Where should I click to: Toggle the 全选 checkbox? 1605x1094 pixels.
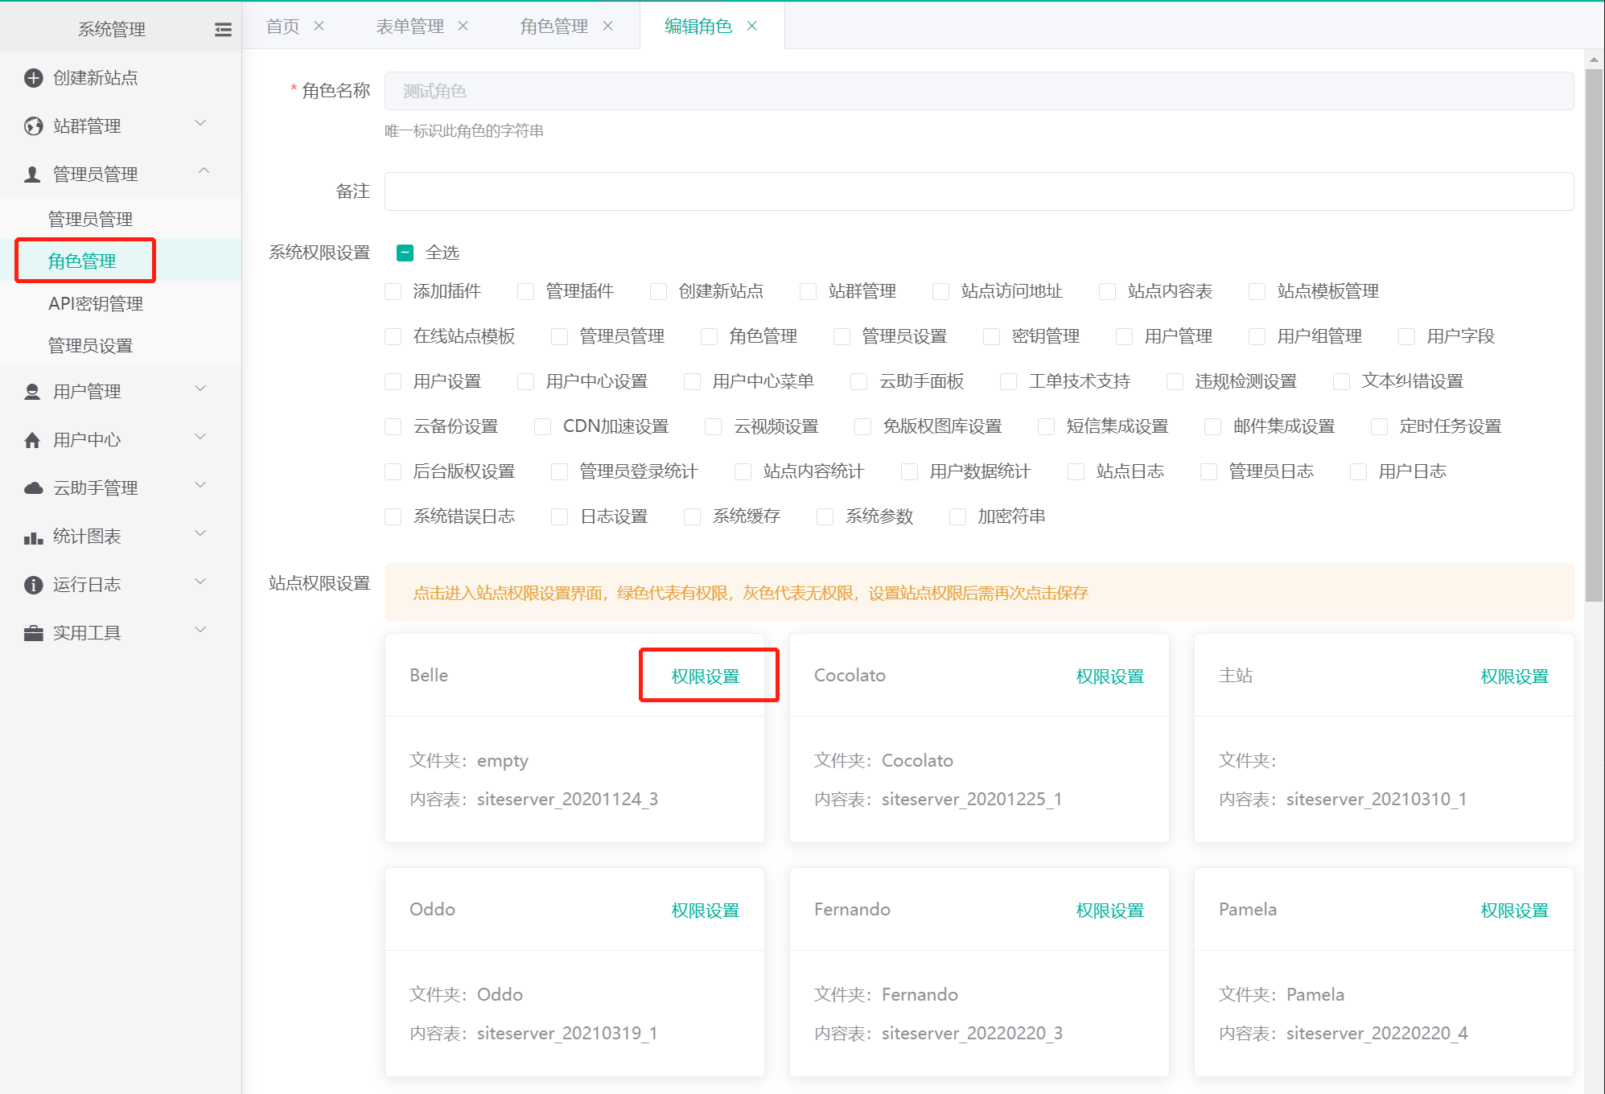tap(405, 253)
